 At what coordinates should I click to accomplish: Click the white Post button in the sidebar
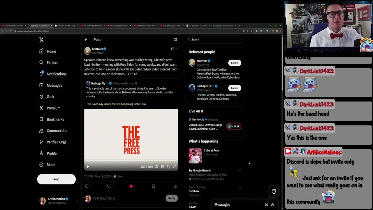click(x=56, y=179)
